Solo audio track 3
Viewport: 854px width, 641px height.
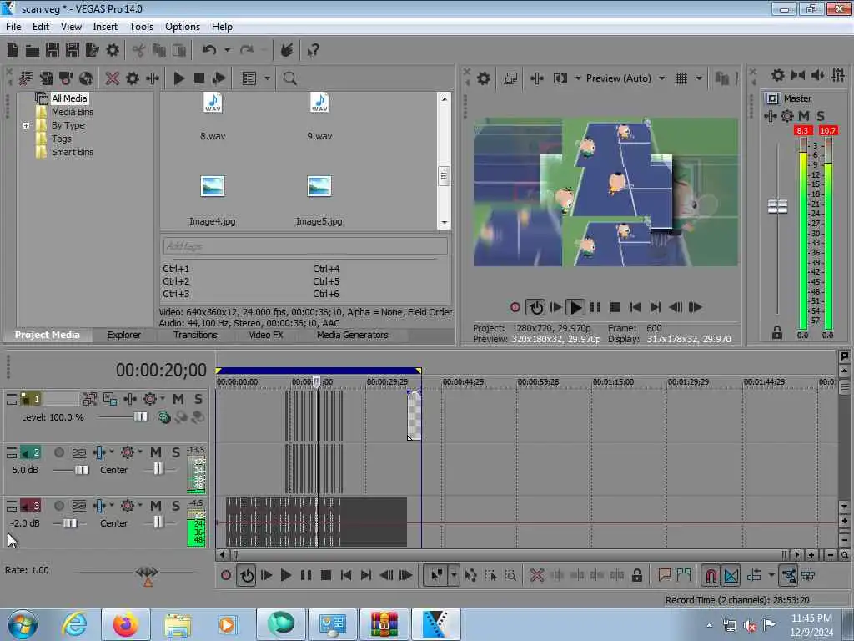tap(175, 506)
